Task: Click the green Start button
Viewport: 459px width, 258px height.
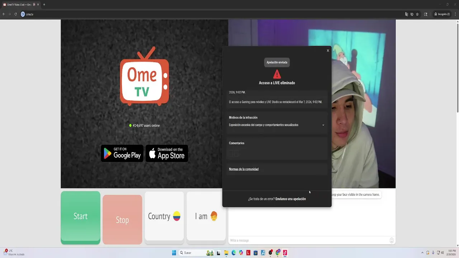Action: [80, 218]
